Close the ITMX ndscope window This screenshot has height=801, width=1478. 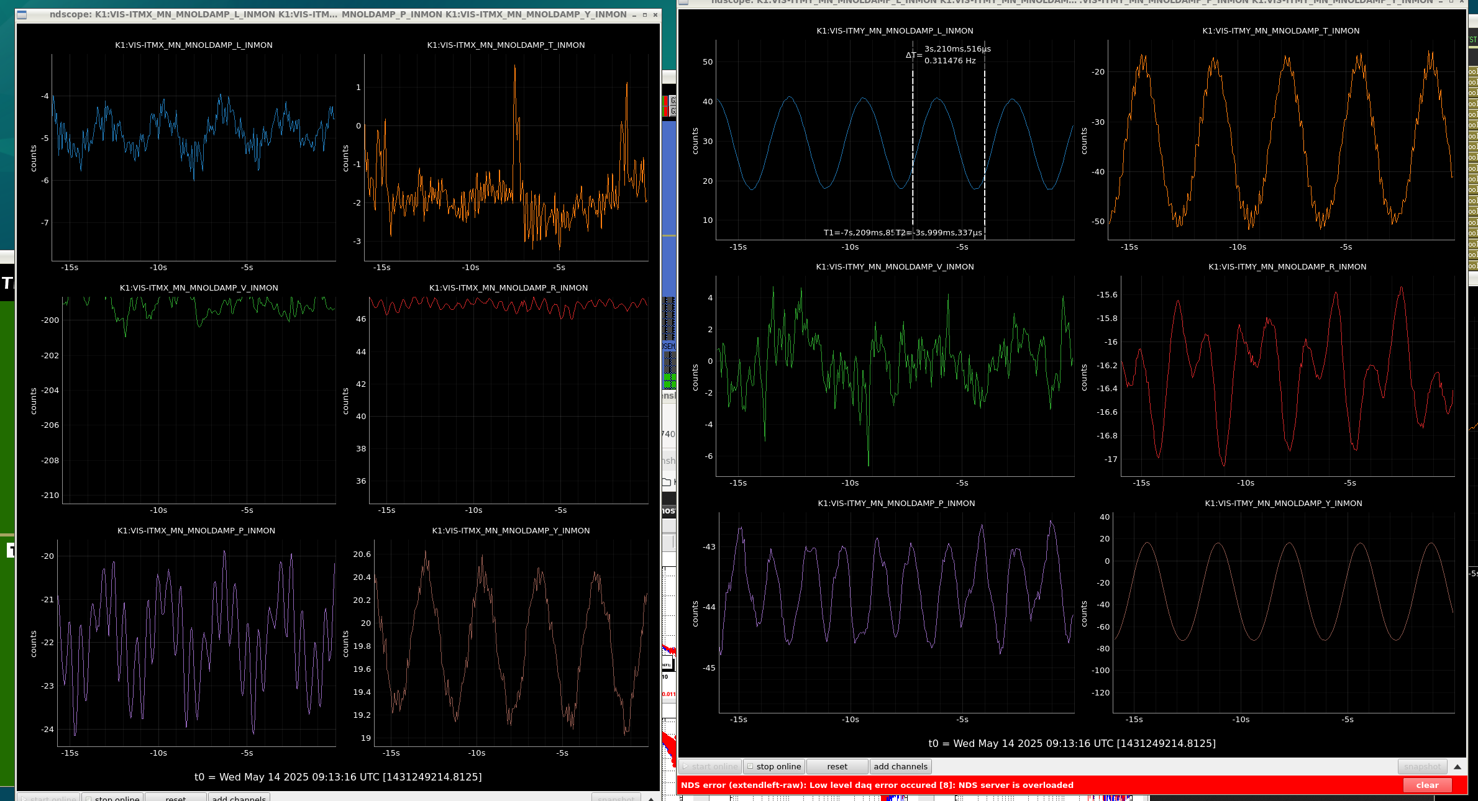pyautogui.click(x=655, y=15)
